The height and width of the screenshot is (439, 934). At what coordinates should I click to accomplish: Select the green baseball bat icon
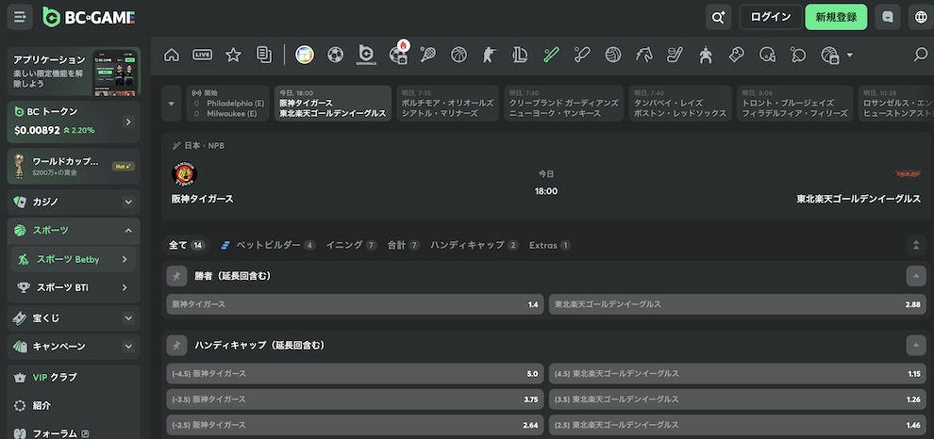551,55
